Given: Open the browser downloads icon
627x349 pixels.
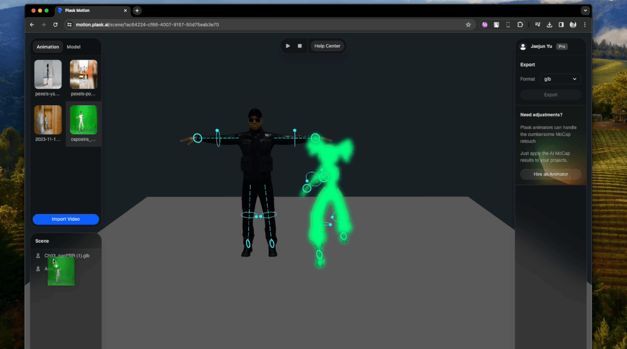Looking at the screenshot, I should pos(550,25).
